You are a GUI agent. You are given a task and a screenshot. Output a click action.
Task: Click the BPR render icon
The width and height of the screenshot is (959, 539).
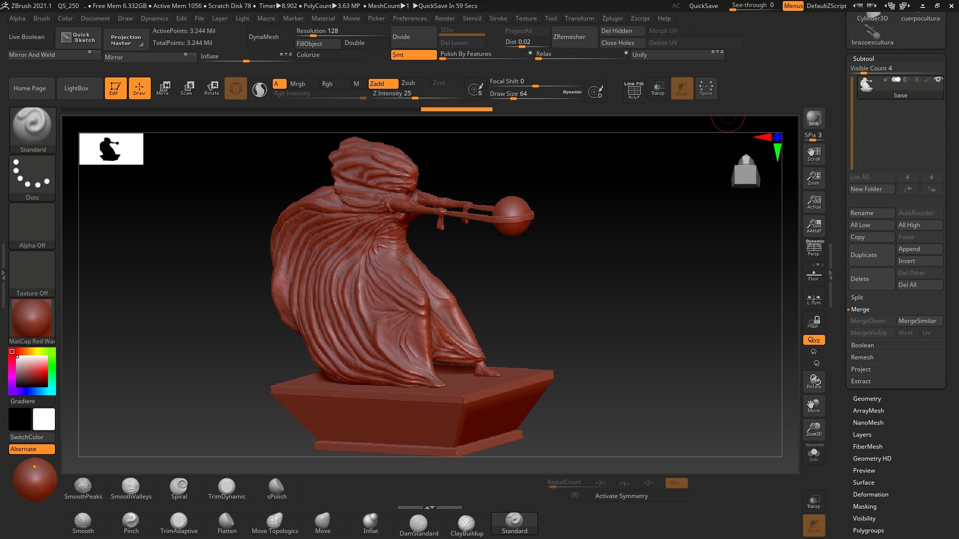pos(814,119)
